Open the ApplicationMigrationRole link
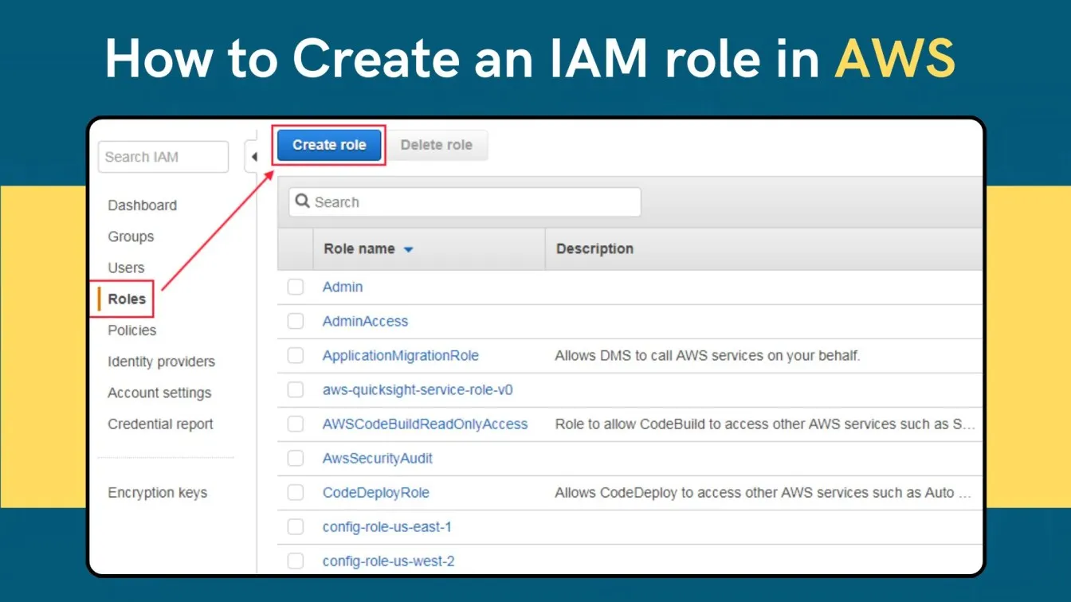Image resolution: width=1071 pixels, height=602 pixels. [401, 355]
